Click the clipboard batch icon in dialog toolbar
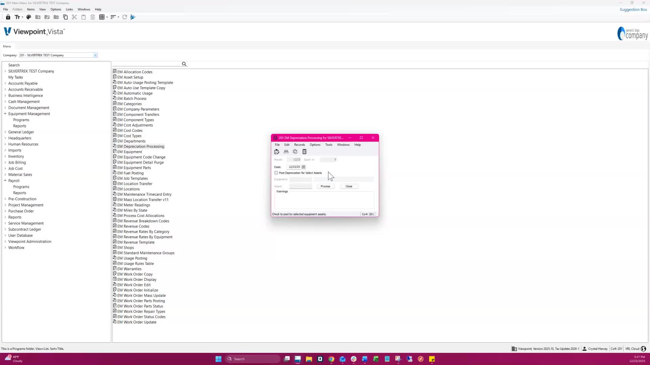 (x=277, y=152)
